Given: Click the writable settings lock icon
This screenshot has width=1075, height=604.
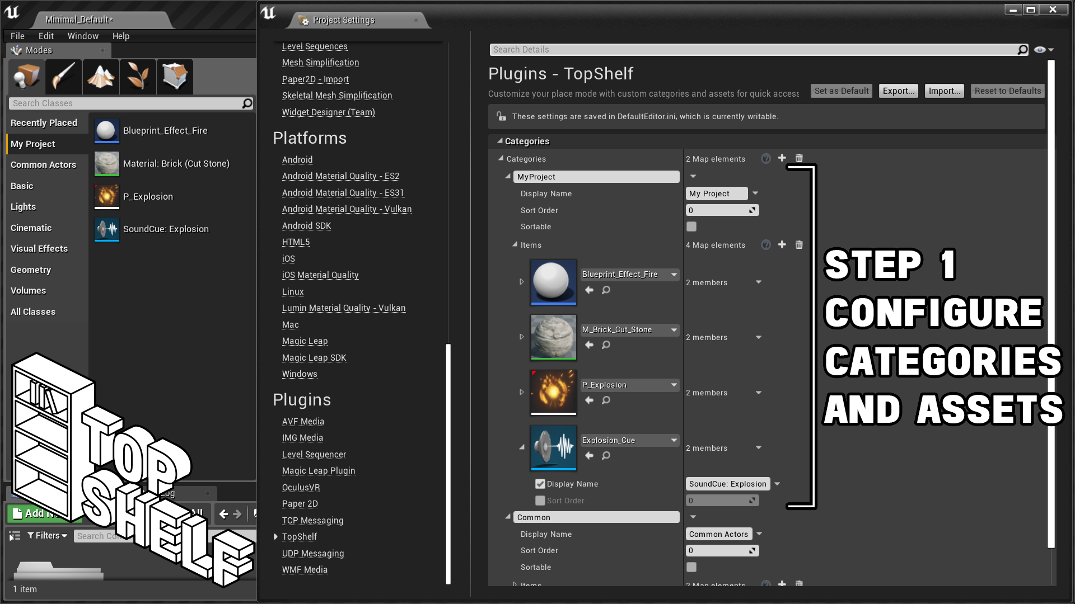Looking at the screenshot, I should coord(501,116).
